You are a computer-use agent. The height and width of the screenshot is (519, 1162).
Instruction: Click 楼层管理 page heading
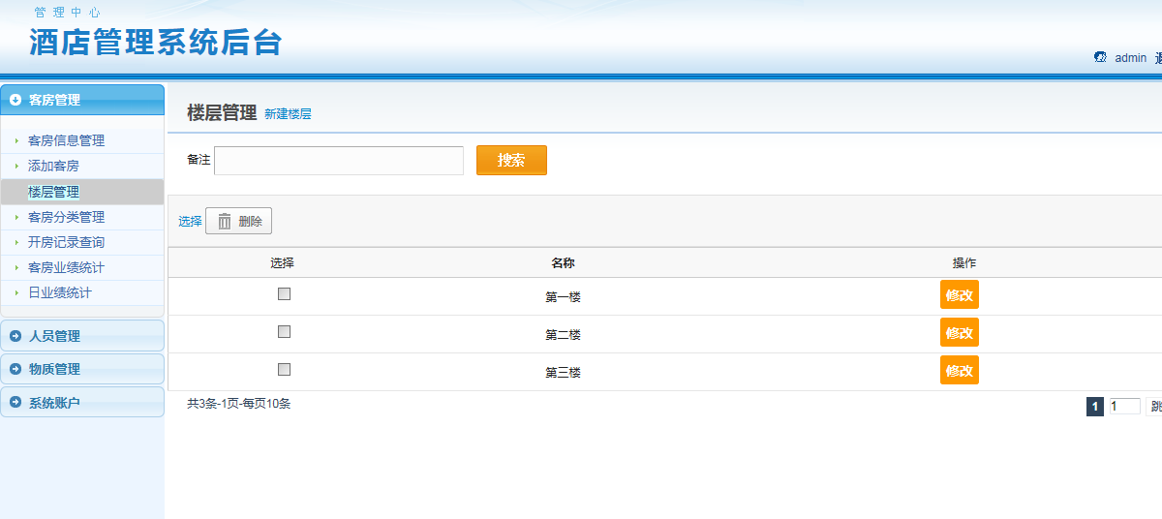[222, 112]
